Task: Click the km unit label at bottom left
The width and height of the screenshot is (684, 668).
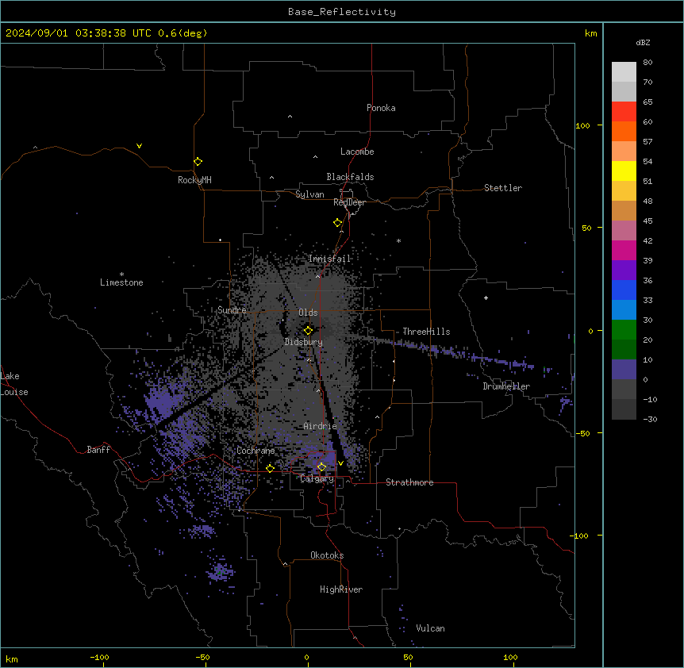Action: (x=12, y=659)
